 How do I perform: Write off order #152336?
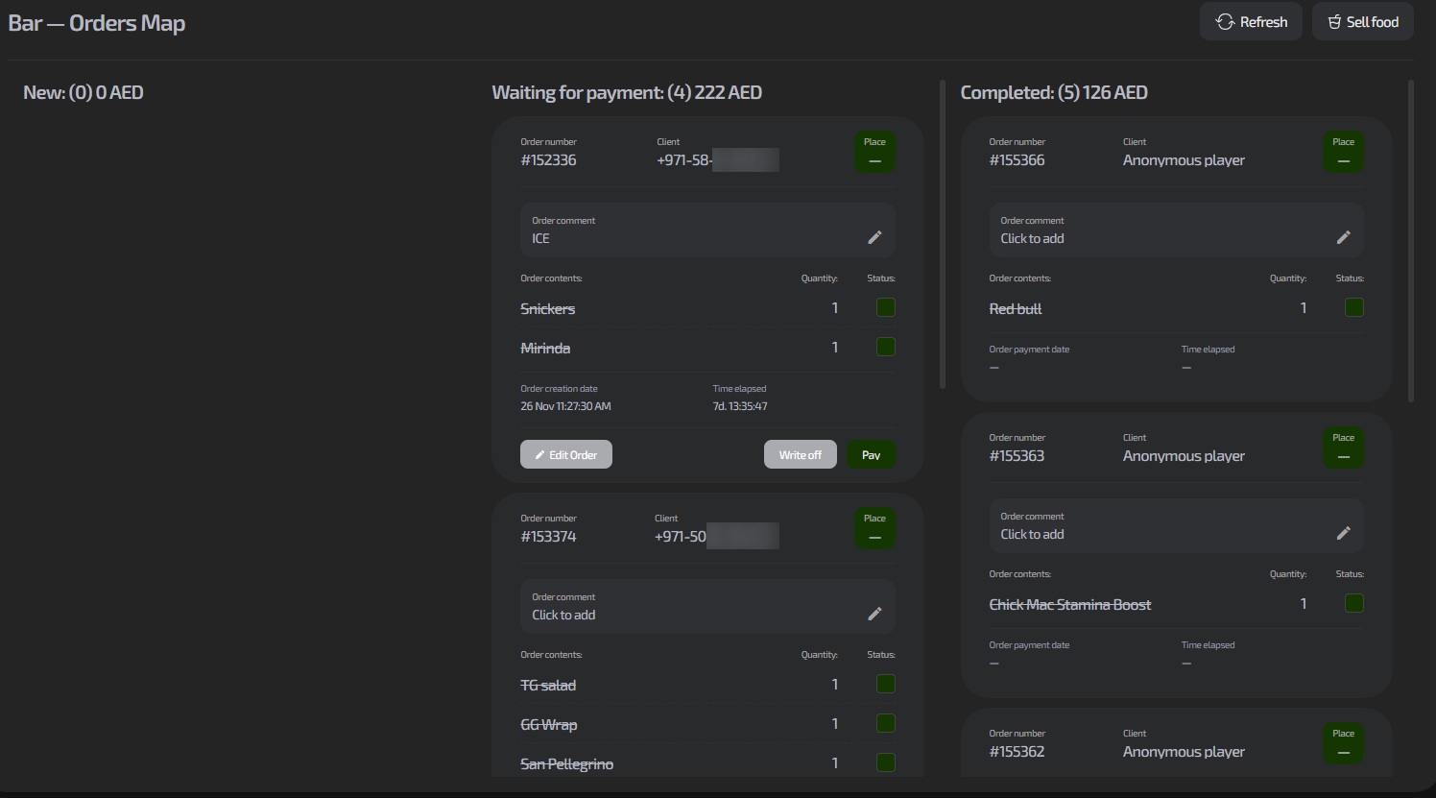tap(800, 454)
